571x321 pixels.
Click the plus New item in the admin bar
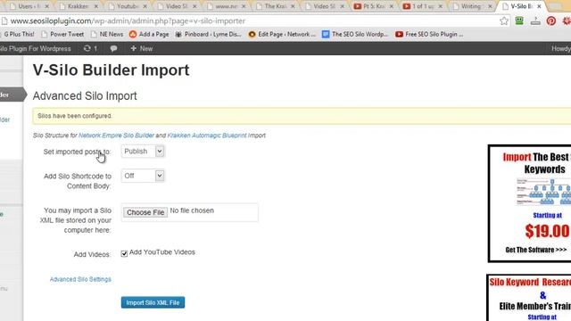tap(142, 48)
